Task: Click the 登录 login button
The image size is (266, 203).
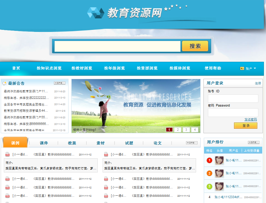Action: coord(245,126)
